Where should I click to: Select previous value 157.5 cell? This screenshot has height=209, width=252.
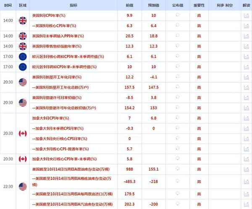coord(129,88)
